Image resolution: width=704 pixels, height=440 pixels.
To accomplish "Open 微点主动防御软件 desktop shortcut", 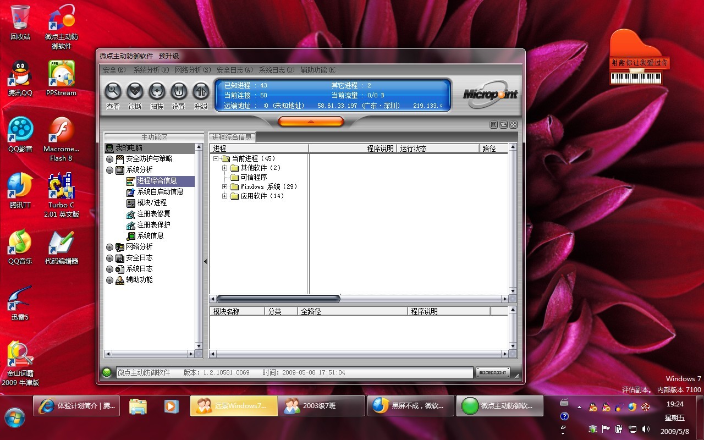I will pos(62,26).
